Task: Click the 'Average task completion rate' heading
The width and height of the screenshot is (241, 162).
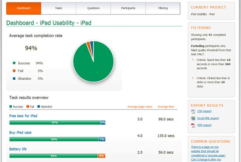Action: coord(35,35)
